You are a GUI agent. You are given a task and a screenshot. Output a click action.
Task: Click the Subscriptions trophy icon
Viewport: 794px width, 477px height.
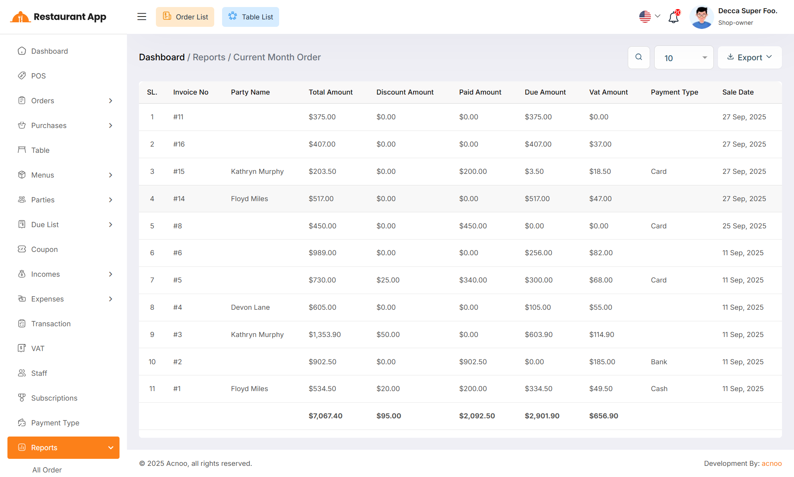pyautogui.click(x=22, y=398)
